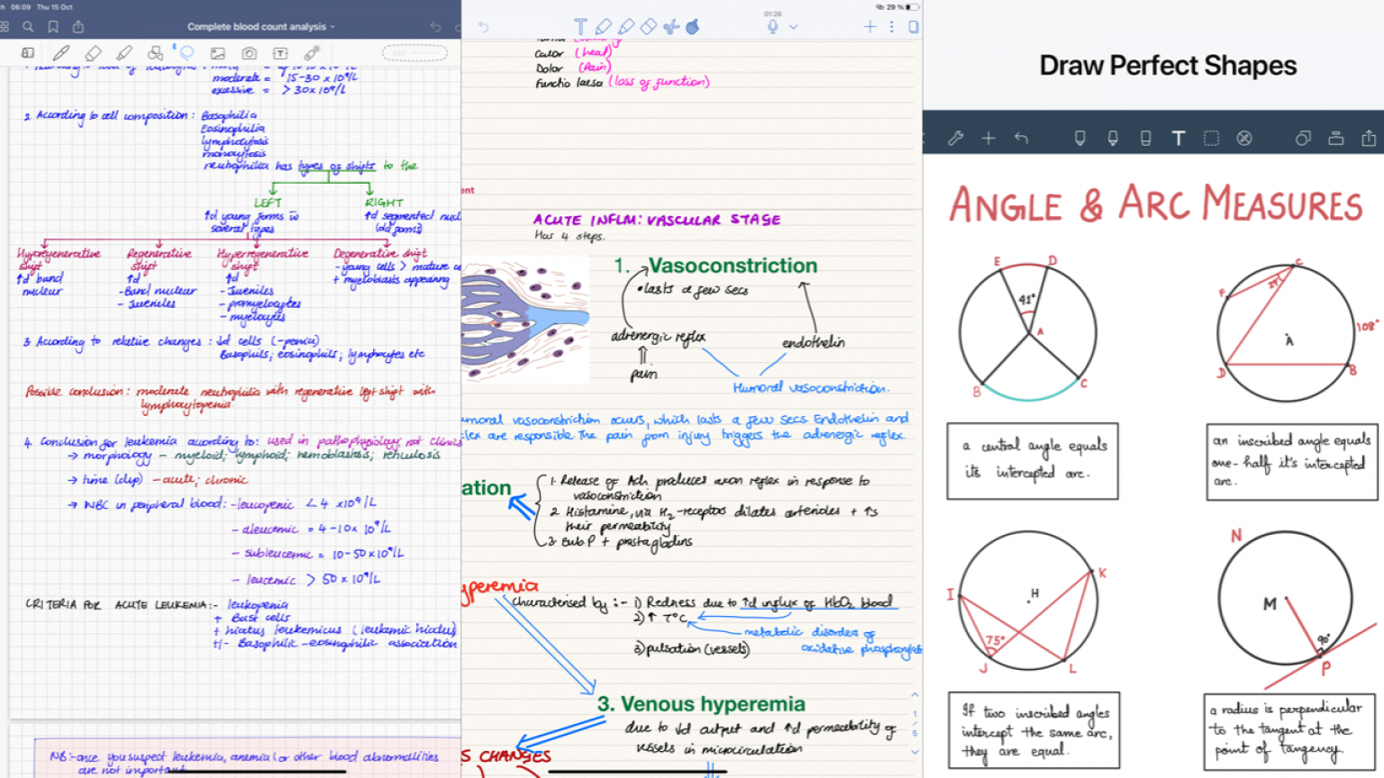Toggle the highlighter in the GoodNotes toolbar
1384x778 pixels.
tap(125, 53)
